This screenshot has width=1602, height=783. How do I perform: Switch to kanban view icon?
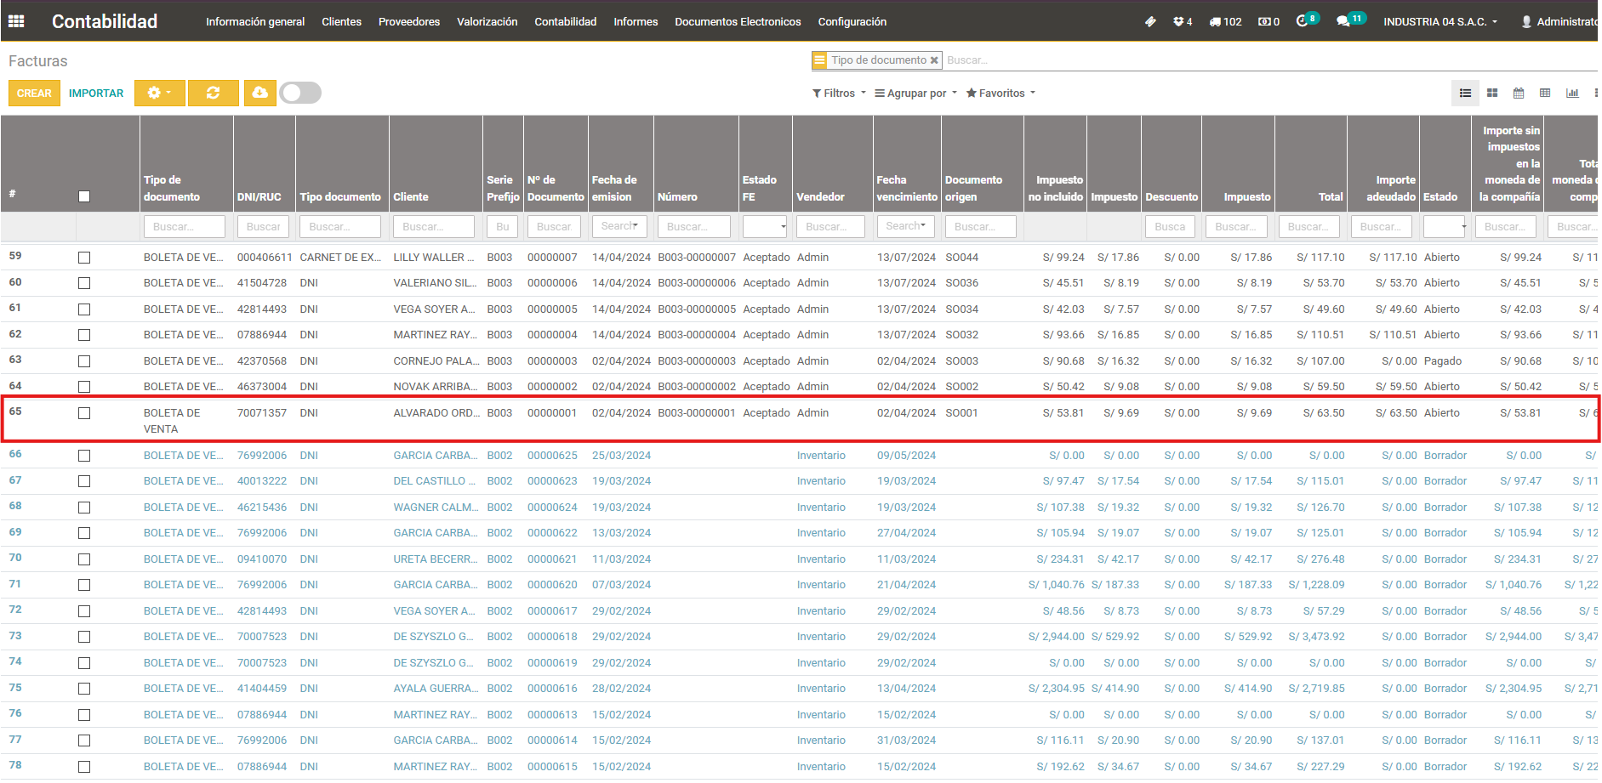pyautogui.click(x=1492, y=93)
